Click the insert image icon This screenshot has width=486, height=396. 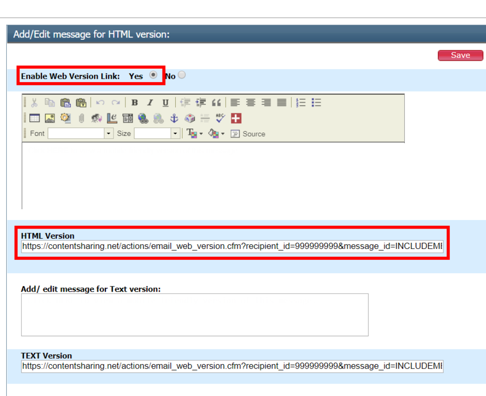tap(50, 118)
